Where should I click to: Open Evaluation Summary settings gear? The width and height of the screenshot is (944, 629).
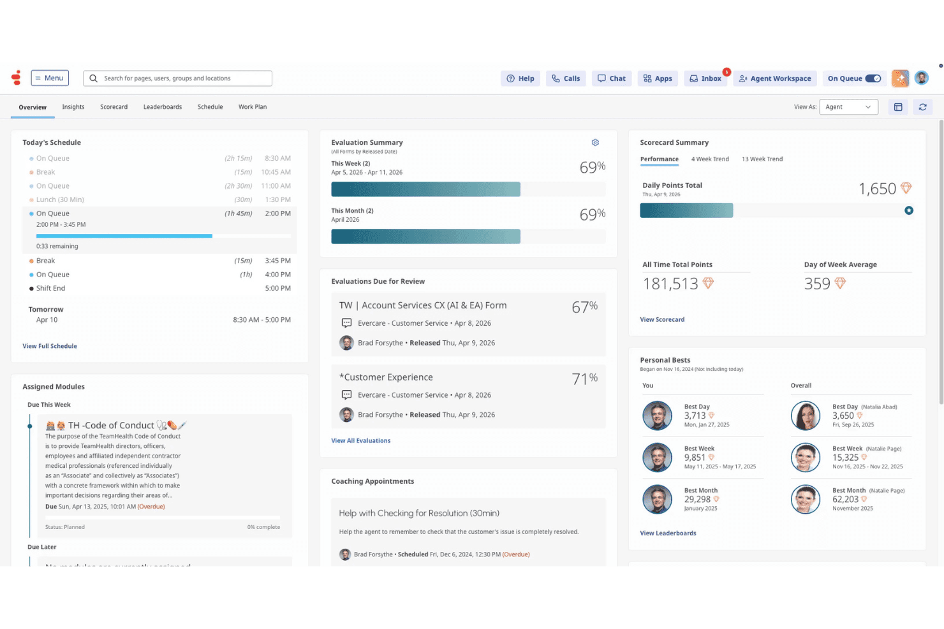[x=595, y=143]
